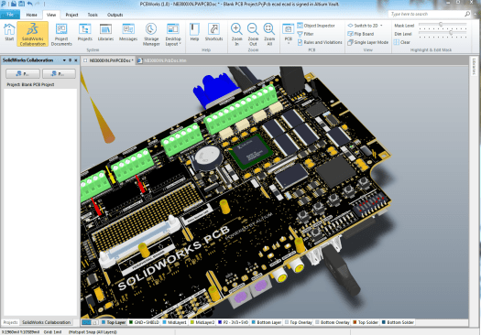The image size is (481, 335).
Task: Click the Zoom Out magnifier
Action: pos(253,35)
